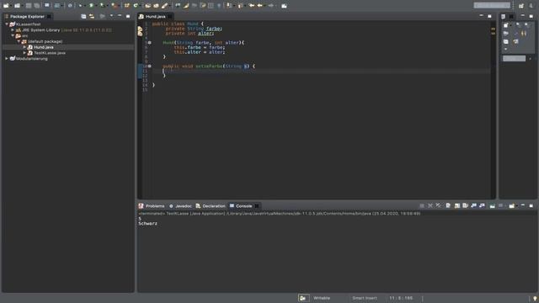Screen dimensions: 539x303
Task: Click the Open Perspective icon top right
Action: 521,6
